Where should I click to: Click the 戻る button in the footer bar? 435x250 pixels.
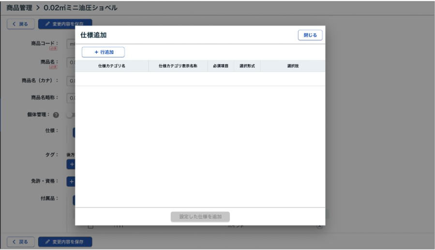pos(20,242)
